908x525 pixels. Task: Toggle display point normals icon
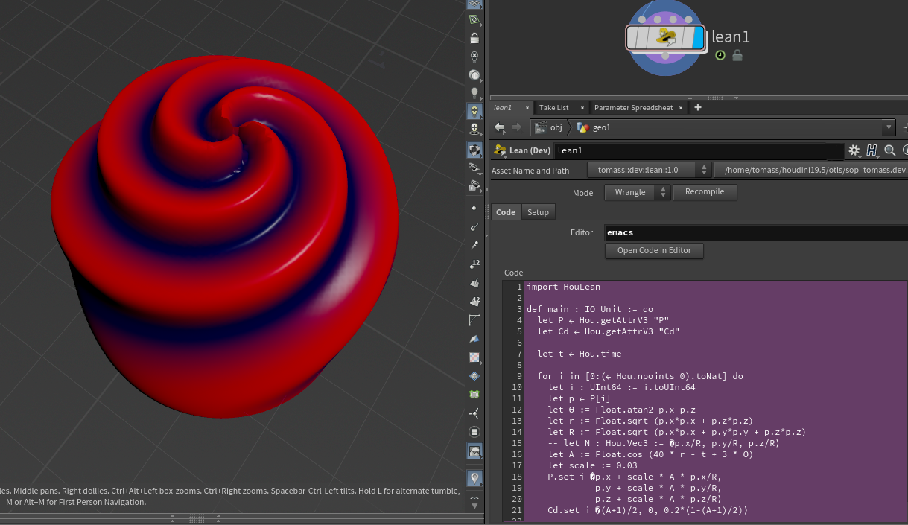[474, 227]
